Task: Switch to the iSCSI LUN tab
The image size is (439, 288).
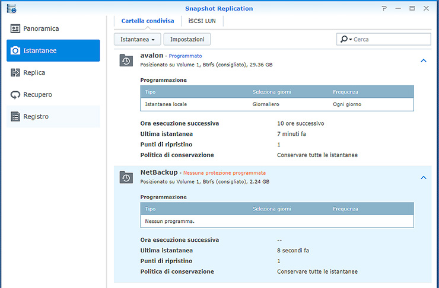Action: (202, 21)
